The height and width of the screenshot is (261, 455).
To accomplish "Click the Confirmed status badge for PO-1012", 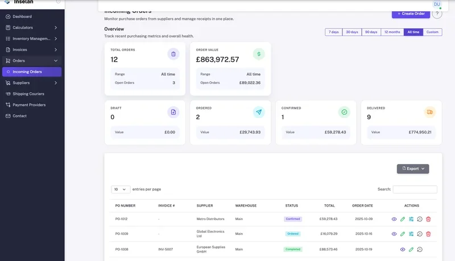I will coord(293,219).
